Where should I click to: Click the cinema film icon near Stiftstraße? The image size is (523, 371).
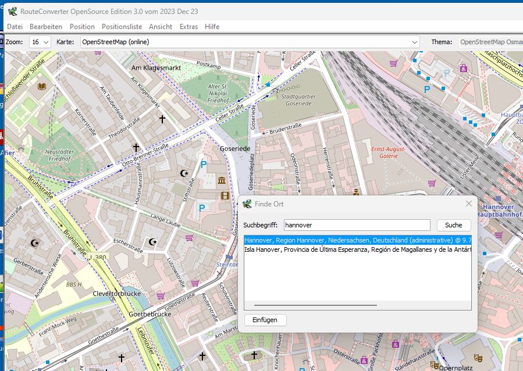225,194
